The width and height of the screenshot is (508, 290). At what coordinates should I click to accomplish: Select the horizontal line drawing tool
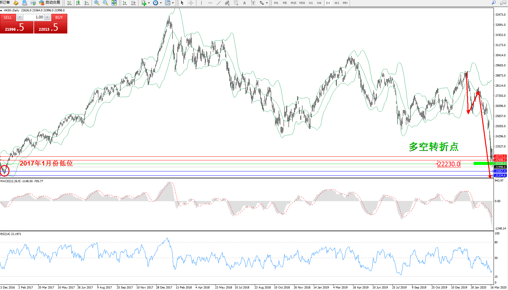(210, 3)
